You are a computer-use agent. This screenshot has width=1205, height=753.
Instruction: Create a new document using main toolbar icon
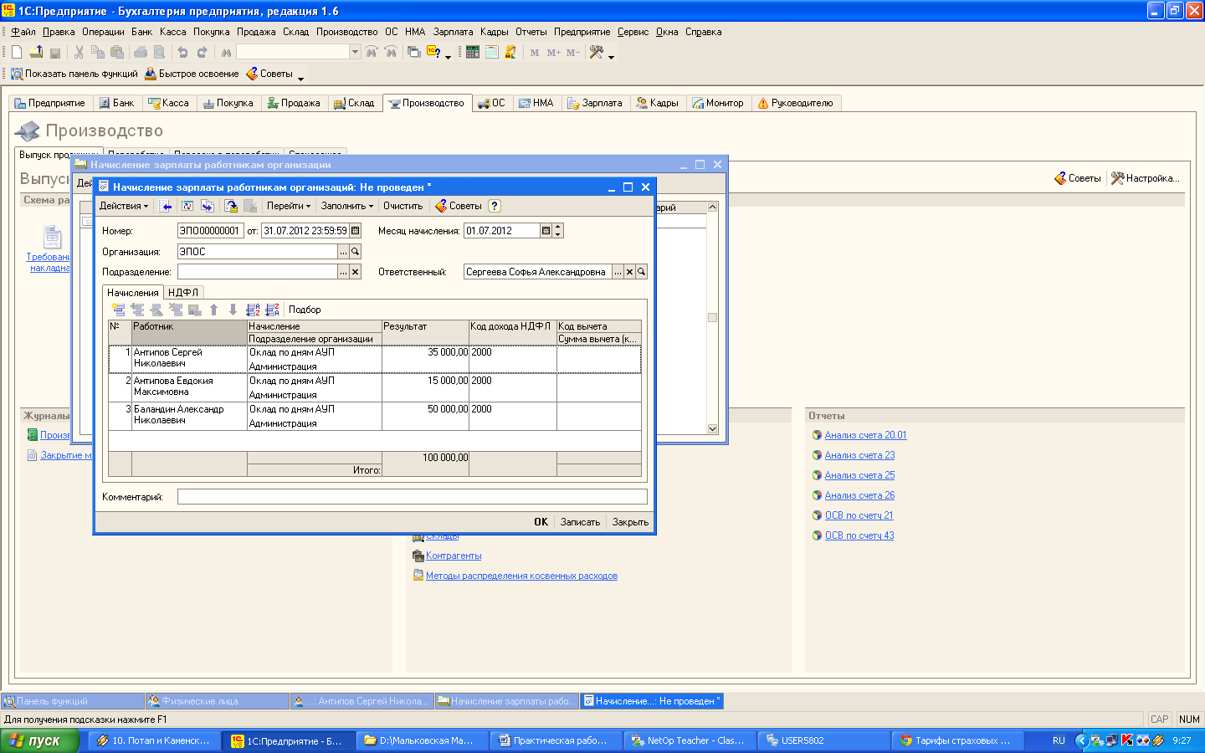tap(17, 52)
